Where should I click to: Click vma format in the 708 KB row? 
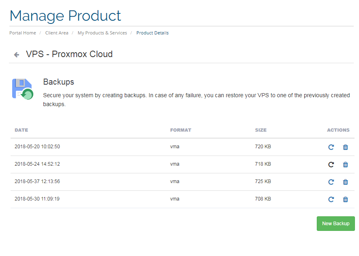tap(175, 199)
